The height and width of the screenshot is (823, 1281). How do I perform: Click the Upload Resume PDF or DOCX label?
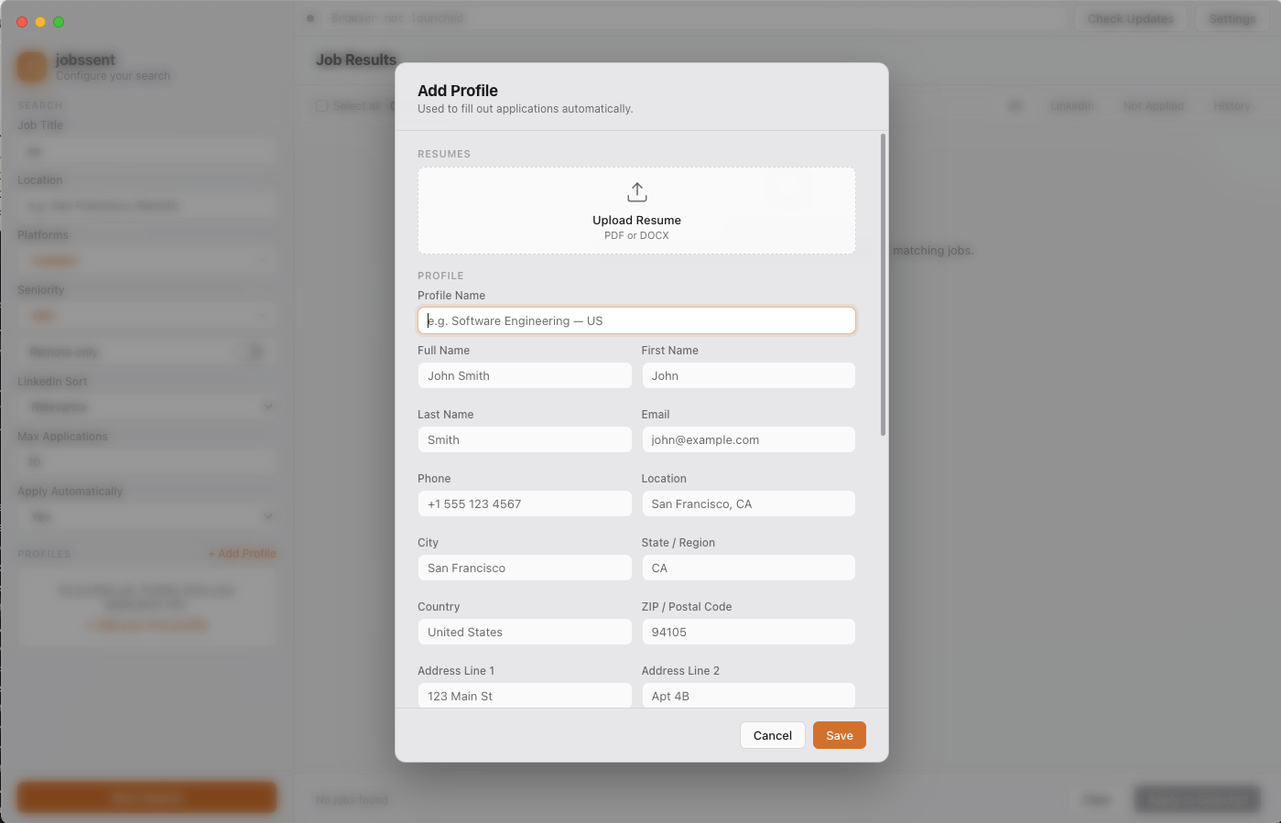click(x=636, y=227)
